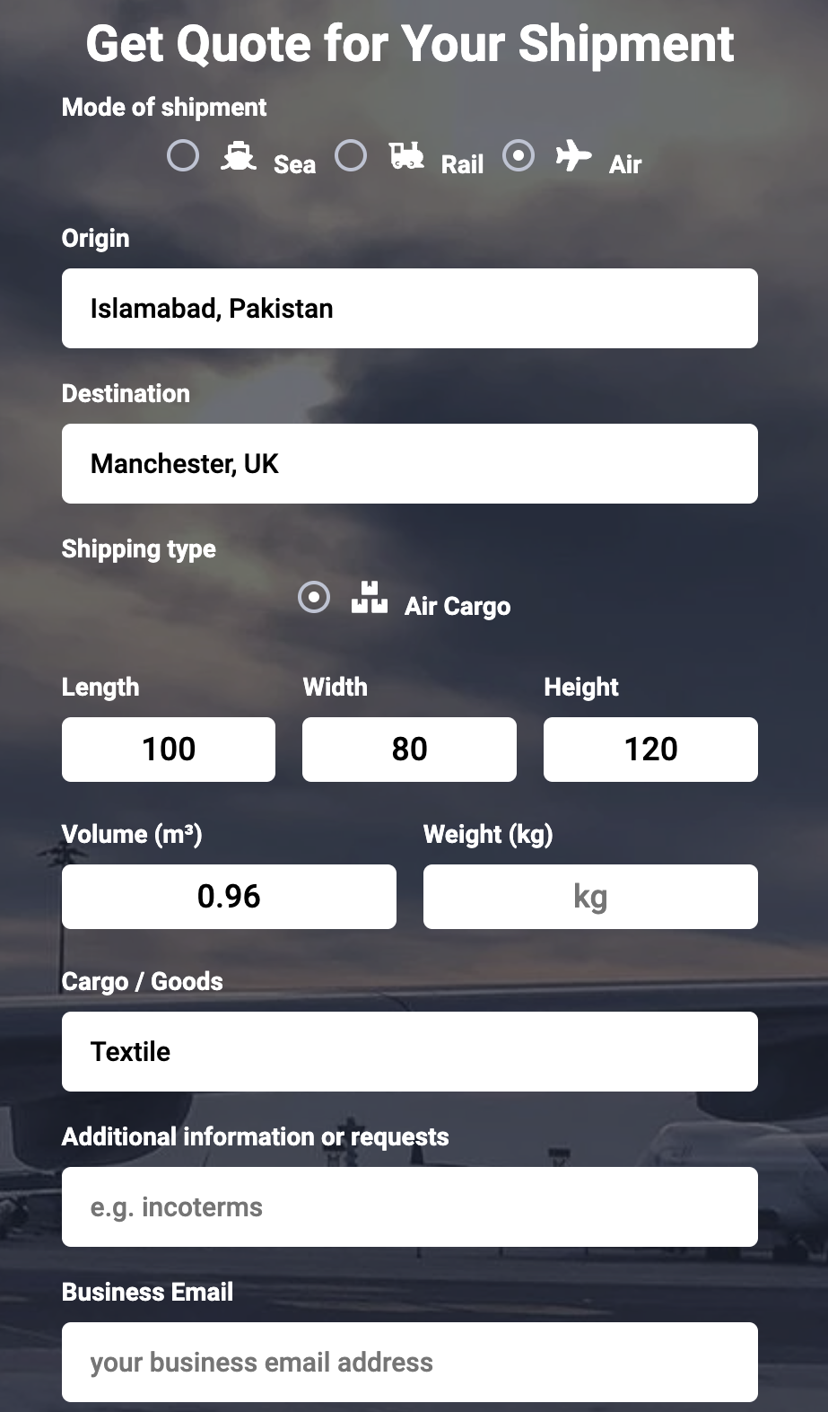Viewport: 828px width, 1412px height.
Task: Click the ship icon for Sea
Action: point(238,156)
